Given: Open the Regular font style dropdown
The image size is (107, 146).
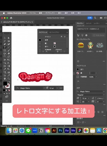Looking at the screenshot, I should coord(104,95).
